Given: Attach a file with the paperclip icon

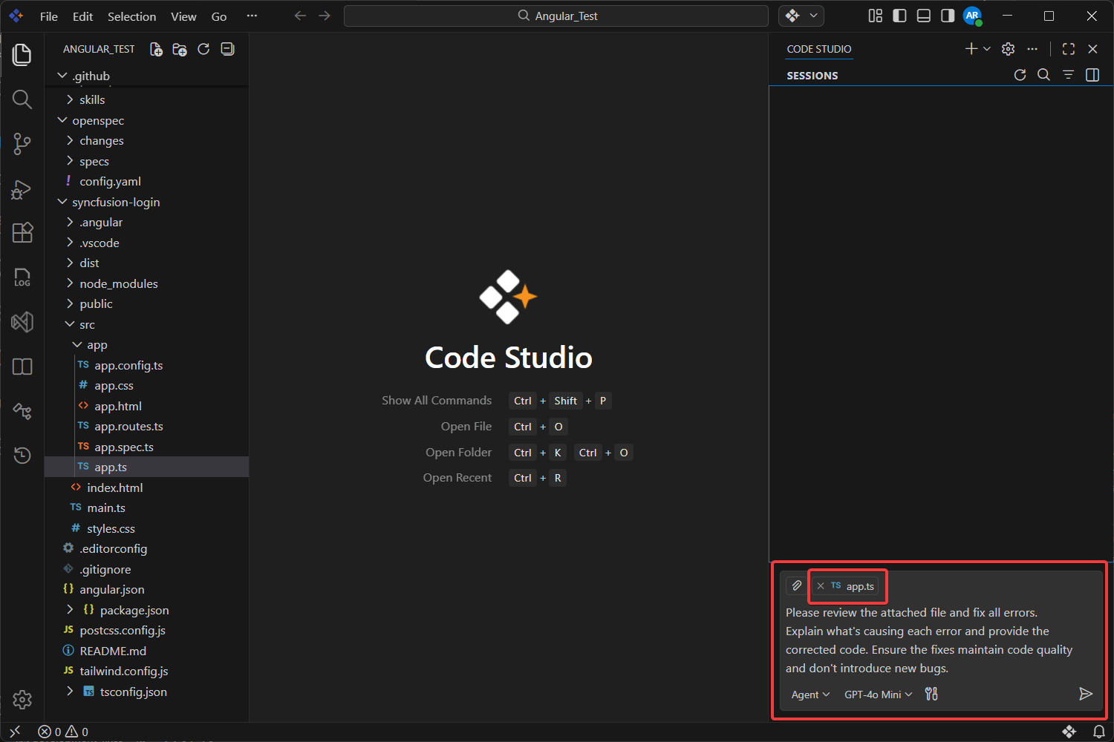Looking at the screenshot, I should pyautogui.click(x=795, y=585).
